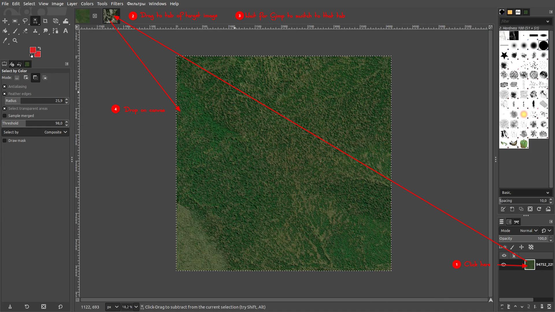Image resolution: width=555 pixels, height=312 pixels.
Task: Select the Free Select lasso tool
Action: pos(25,21)
